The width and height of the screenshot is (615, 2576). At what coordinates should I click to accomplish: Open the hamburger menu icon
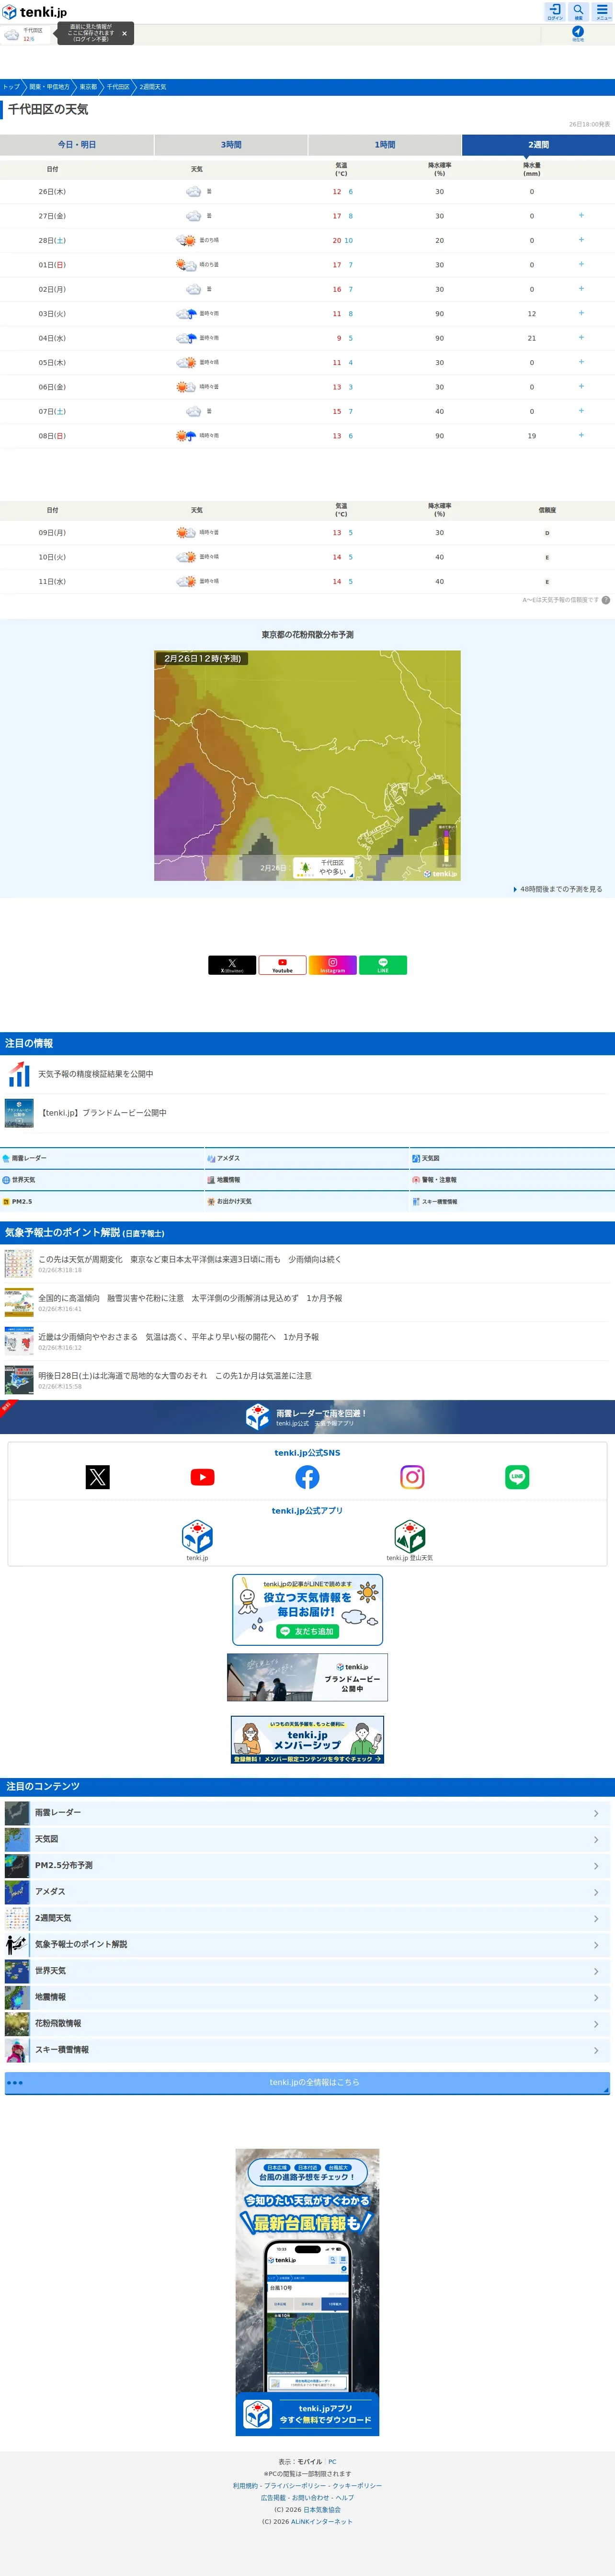(x=602, y=11)
